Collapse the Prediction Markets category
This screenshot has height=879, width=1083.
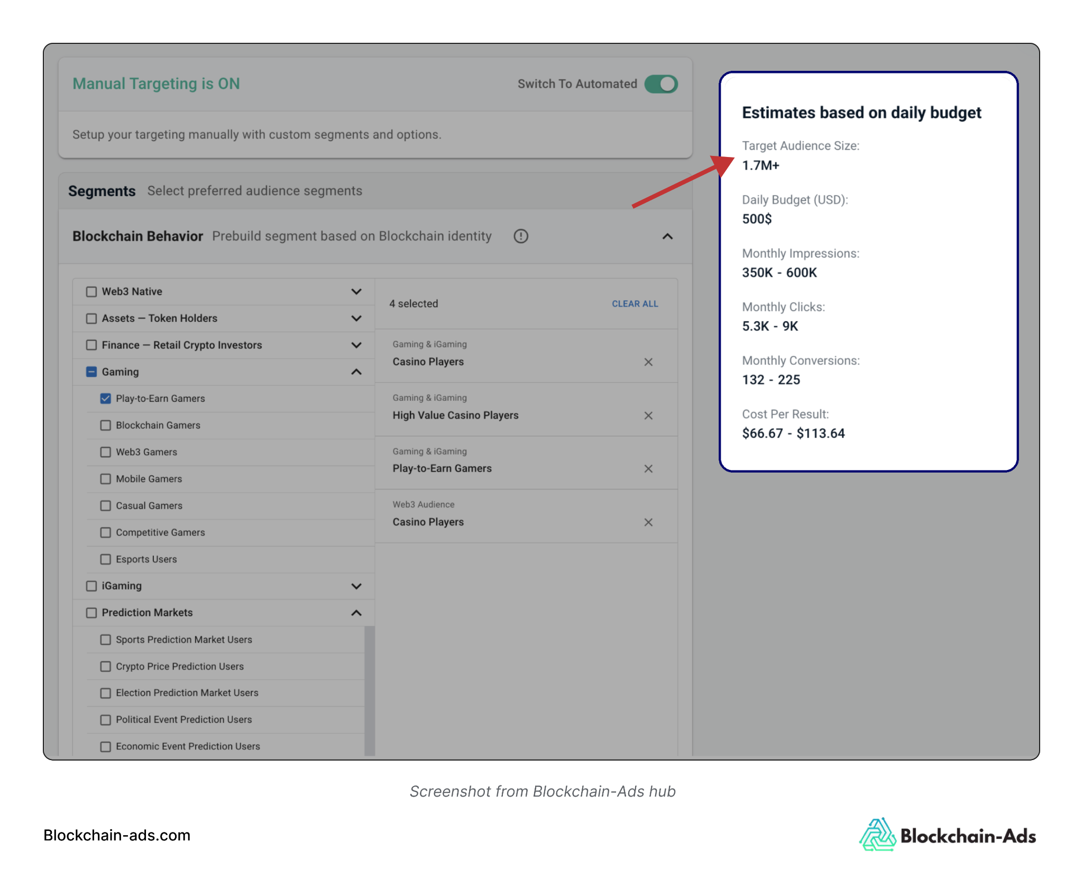[x=356, y=613]
